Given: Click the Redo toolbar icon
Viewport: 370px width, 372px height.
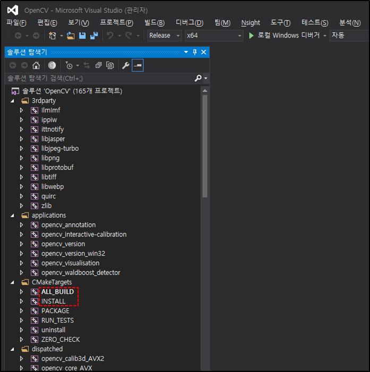Looking at the screenshot, I should click(128, 36).
